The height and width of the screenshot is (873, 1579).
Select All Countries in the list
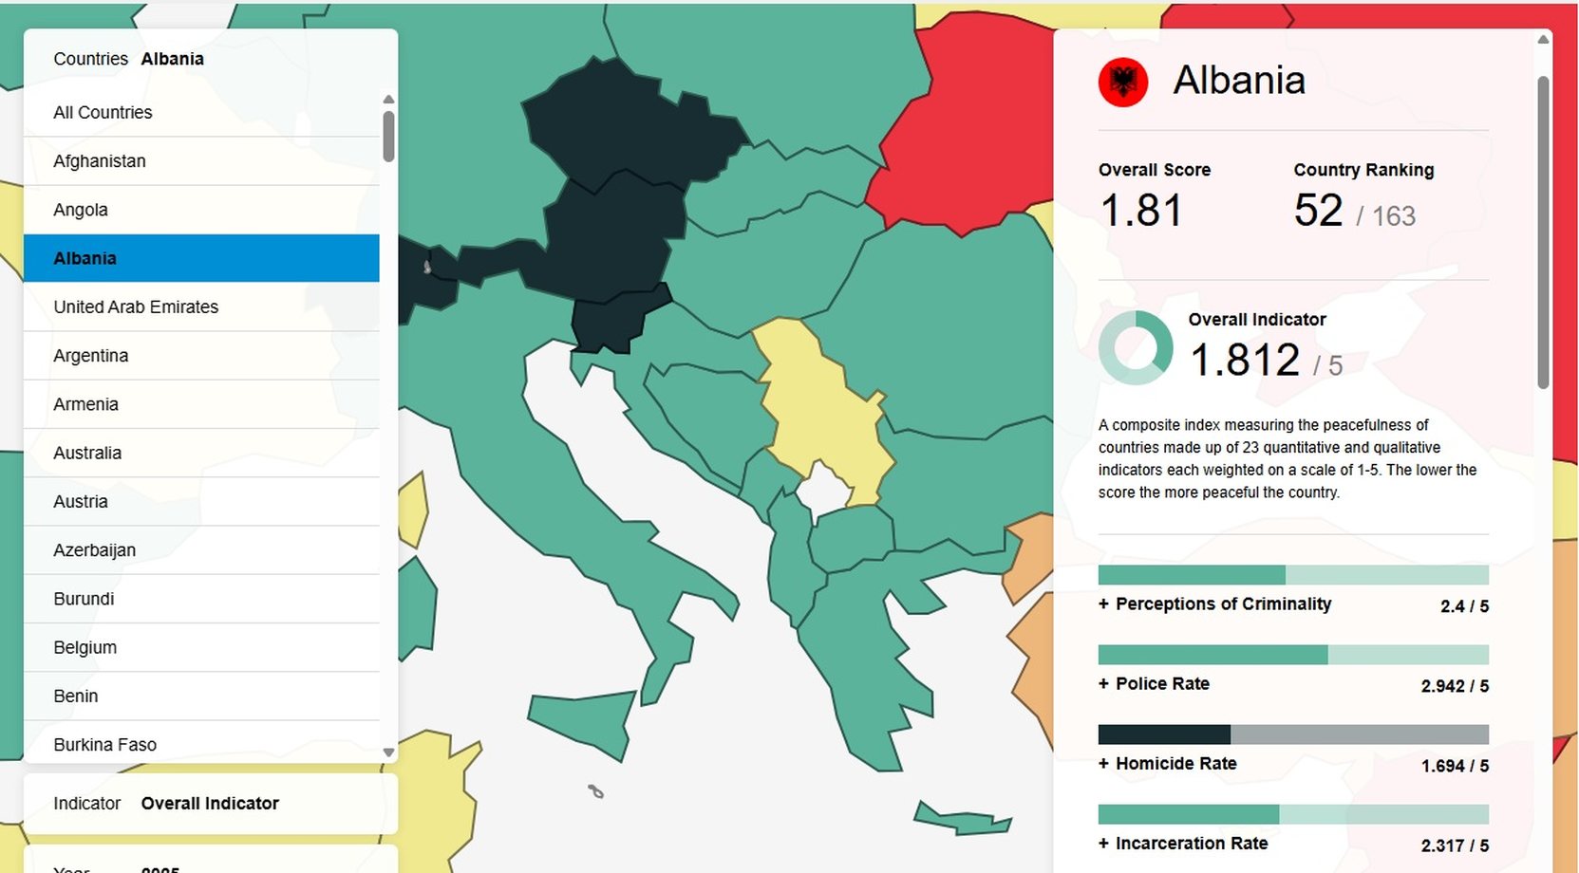pyautogui.click(x=103, y=113)
